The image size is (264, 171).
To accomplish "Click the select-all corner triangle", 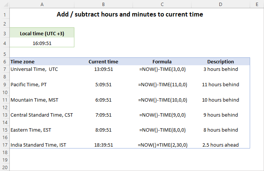I will [5, 4].
